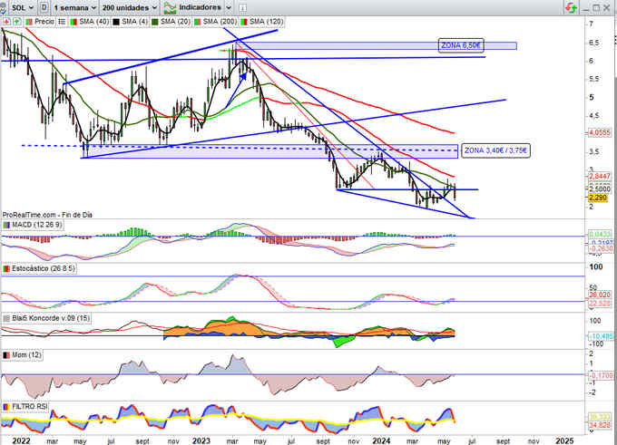Click the 2024 label on time axis
The height and width of the screenshot is (445, 617).
[381, 440]
